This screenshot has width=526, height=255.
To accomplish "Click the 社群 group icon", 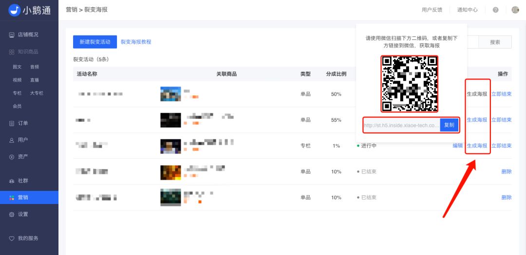I will (x=12, y=181).
